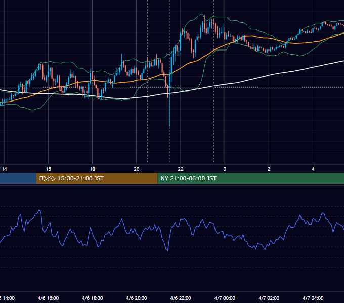Click the 4/6 22:00 oscillator time label

[x=181, y=298]
